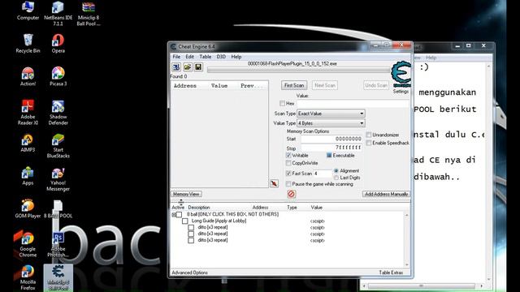Open Adobe Reader XI shortcut
Viewport: 520px width, 292px height.
[28, 113]
